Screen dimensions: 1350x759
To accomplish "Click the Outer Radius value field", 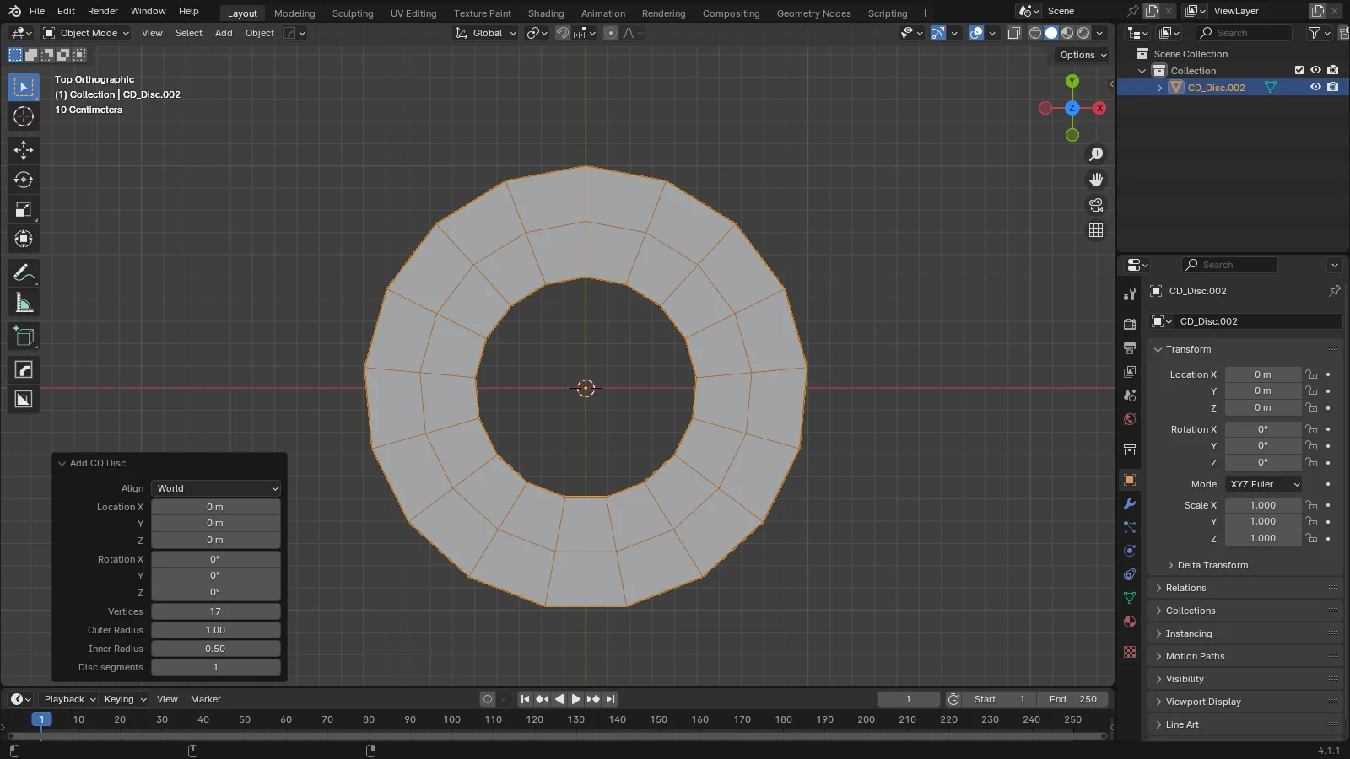I will 216,630.
